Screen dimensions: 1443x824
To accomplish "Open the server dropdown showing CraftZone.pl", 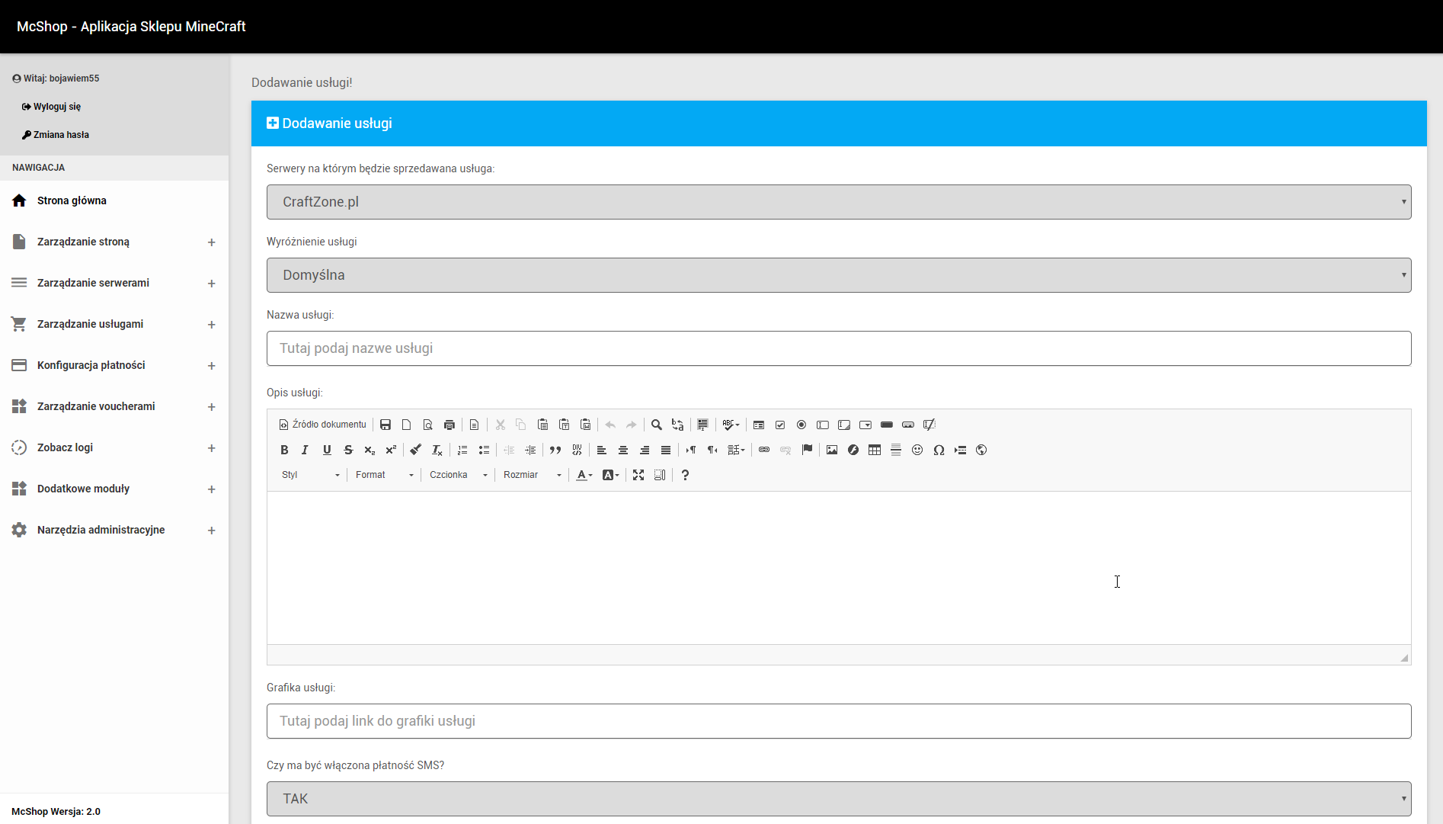I will [838, 202].
